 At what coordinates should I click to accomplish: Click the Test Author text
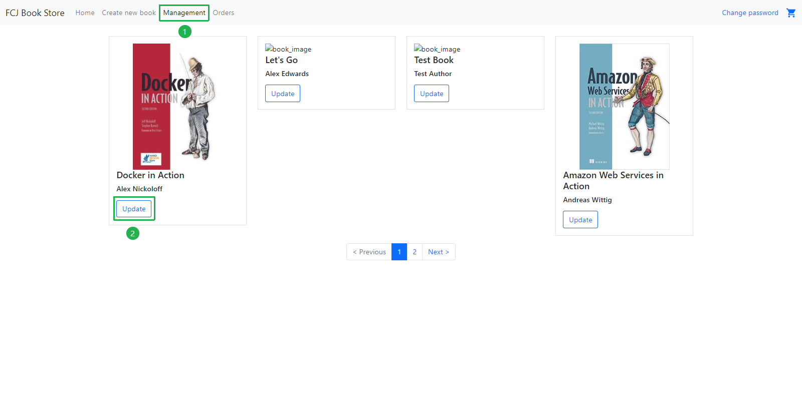[x=433, y=74]
